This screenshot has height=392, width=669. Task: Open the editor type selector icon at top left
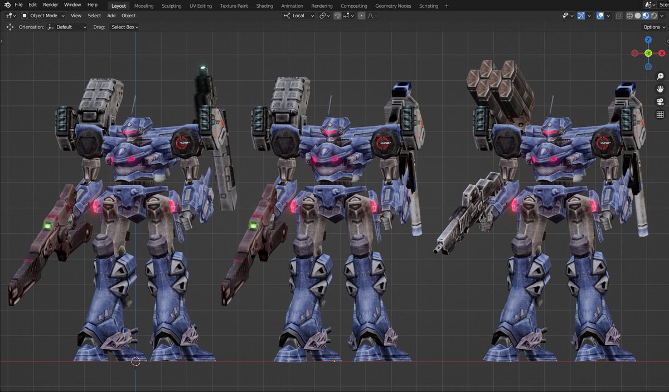[9, 16]
